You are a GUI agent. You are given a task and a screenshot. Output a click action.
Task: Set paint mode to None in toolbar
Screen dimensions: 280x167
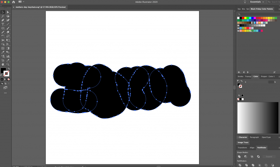[x=8, y=79]
